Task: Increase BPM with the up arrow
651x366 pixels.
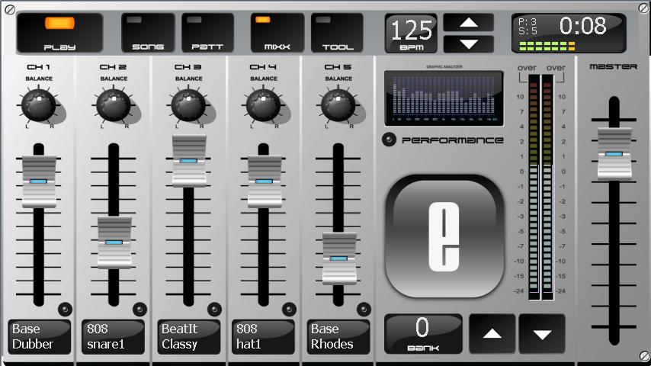Action: click(469, 22)
